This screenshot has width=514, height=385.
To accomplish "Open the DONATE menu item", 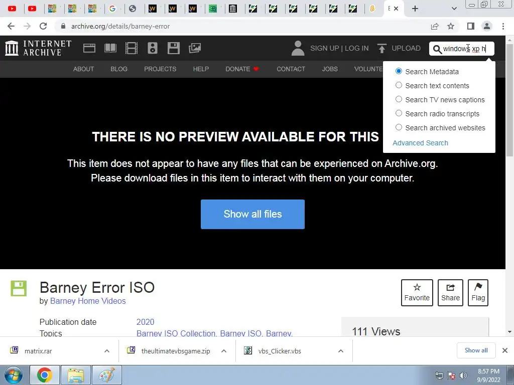I will [x=242, y=69].
